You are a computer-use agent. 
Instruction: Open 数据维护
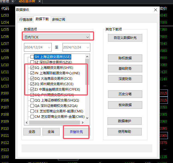point(125,121)
